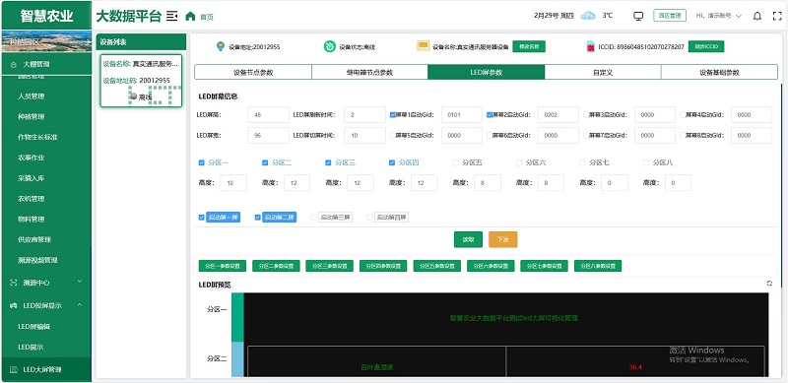Click the 首页 breadcrumb link
Image resolution: width=788 pixels, height=383 pixels.
(x=207, y=17)
